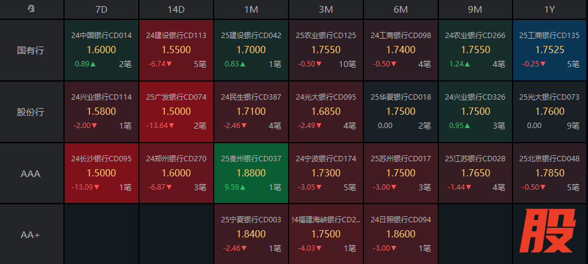Click the 25光大银行CD073 quote cell

[x=549, y=112]
